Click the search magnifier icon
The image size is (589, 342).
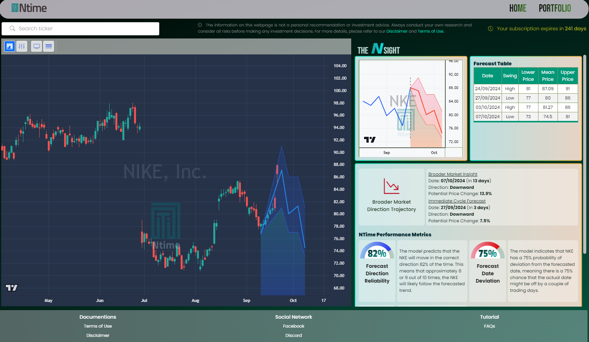click(x=12, y=28)
